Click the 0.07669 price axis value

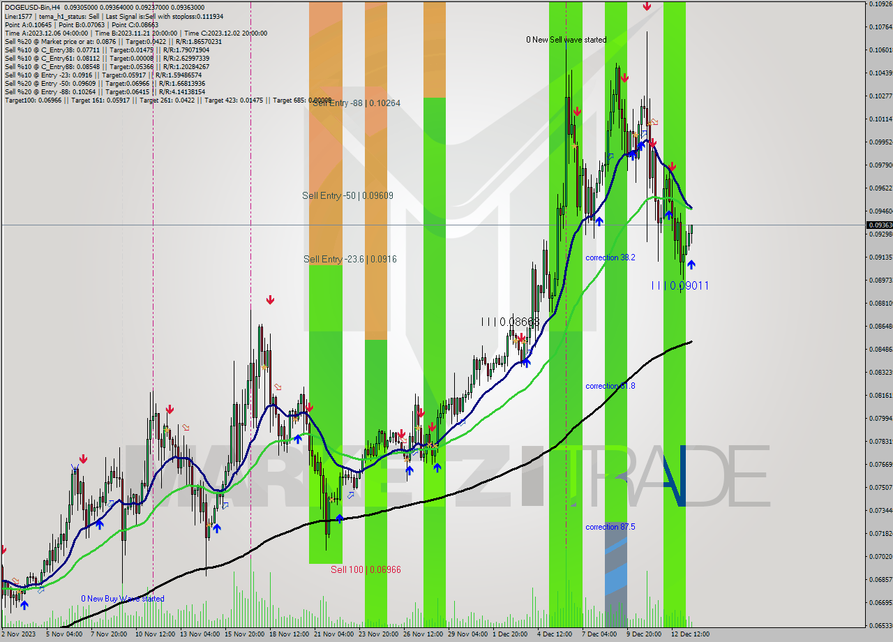[x=880, y=465]
